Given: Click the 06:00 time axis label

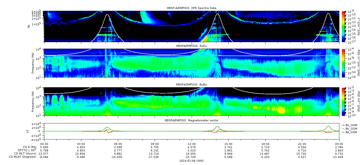Looking at the screenshot, I should pyautogui.click(x=118, y=144).
